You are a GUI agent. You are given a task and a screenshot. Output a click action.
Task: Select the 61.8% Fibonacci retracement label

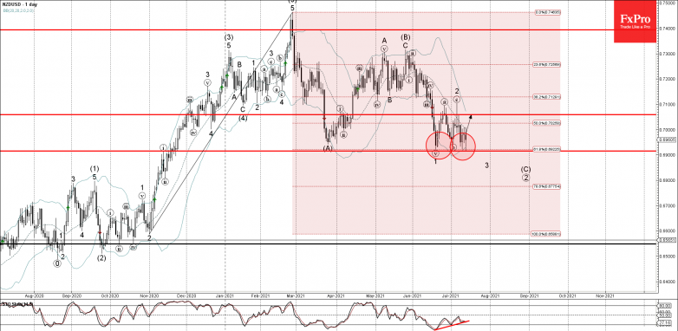pyautogui.click(x=547, y=149)
